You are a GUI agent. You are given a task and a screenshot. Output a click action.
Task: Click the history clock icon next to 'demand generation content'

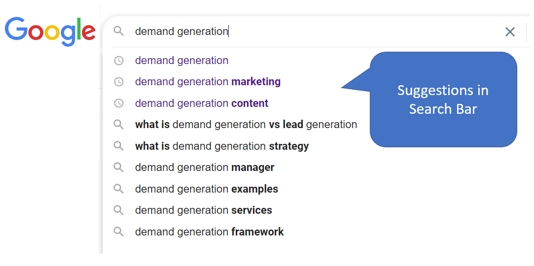coord(119,103)
